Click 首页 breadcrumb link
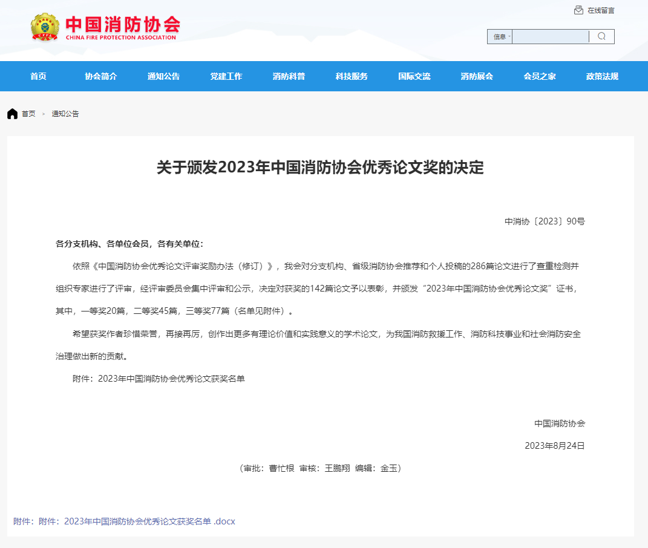The height and width of the screenshot is (548, 648). tap(28, 114)
